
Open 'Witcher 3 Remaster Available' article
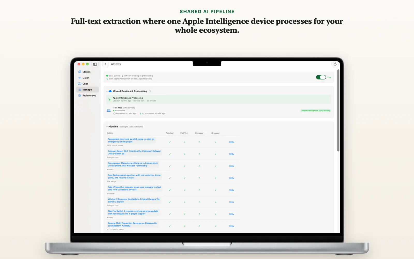tap(134, 200)
